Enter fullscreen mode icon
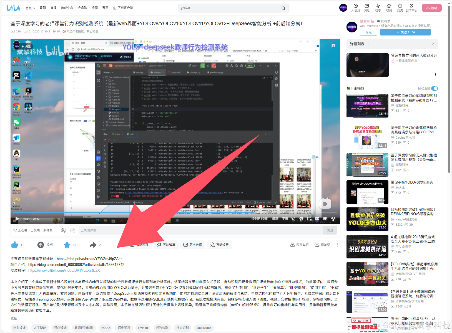 (333, 219)
